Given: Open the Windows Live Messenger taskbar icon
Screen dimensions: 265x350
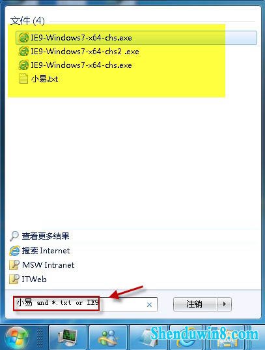Looking at the screenshot, I should [107, 338].
